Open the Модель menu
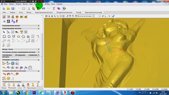Screen dimensions: 169x95 [18, 4]
